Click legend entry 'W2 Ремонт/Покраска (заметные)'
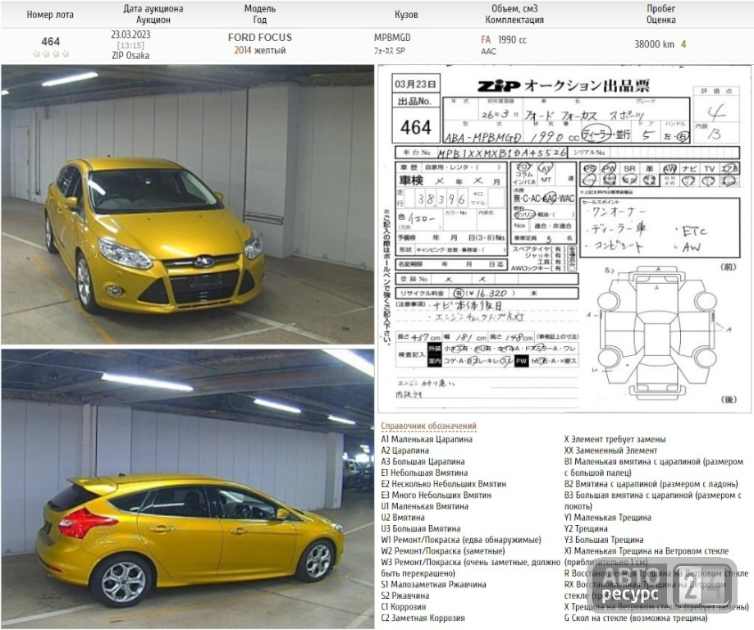 [443, 550]
